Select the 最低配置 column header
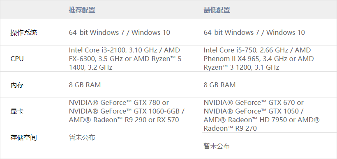 217,10
